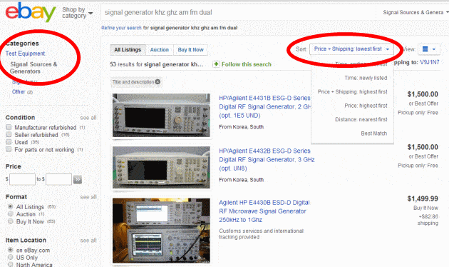Choose Price + Shipping: highest first option
This screenshot has width=449, height=267.
[352, 92]
